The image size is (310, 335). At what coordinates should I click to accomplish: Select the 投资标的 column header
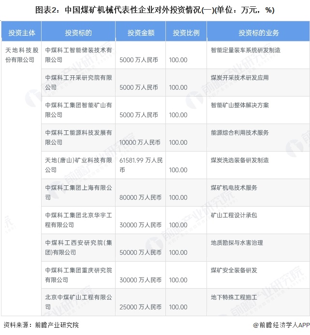(x=78, y=33)
